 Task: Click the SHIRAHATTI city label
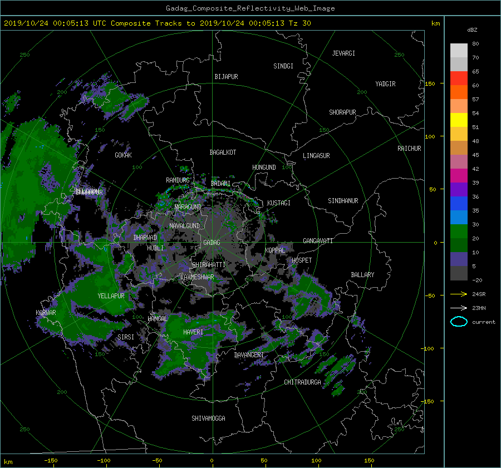coord(209,265)
